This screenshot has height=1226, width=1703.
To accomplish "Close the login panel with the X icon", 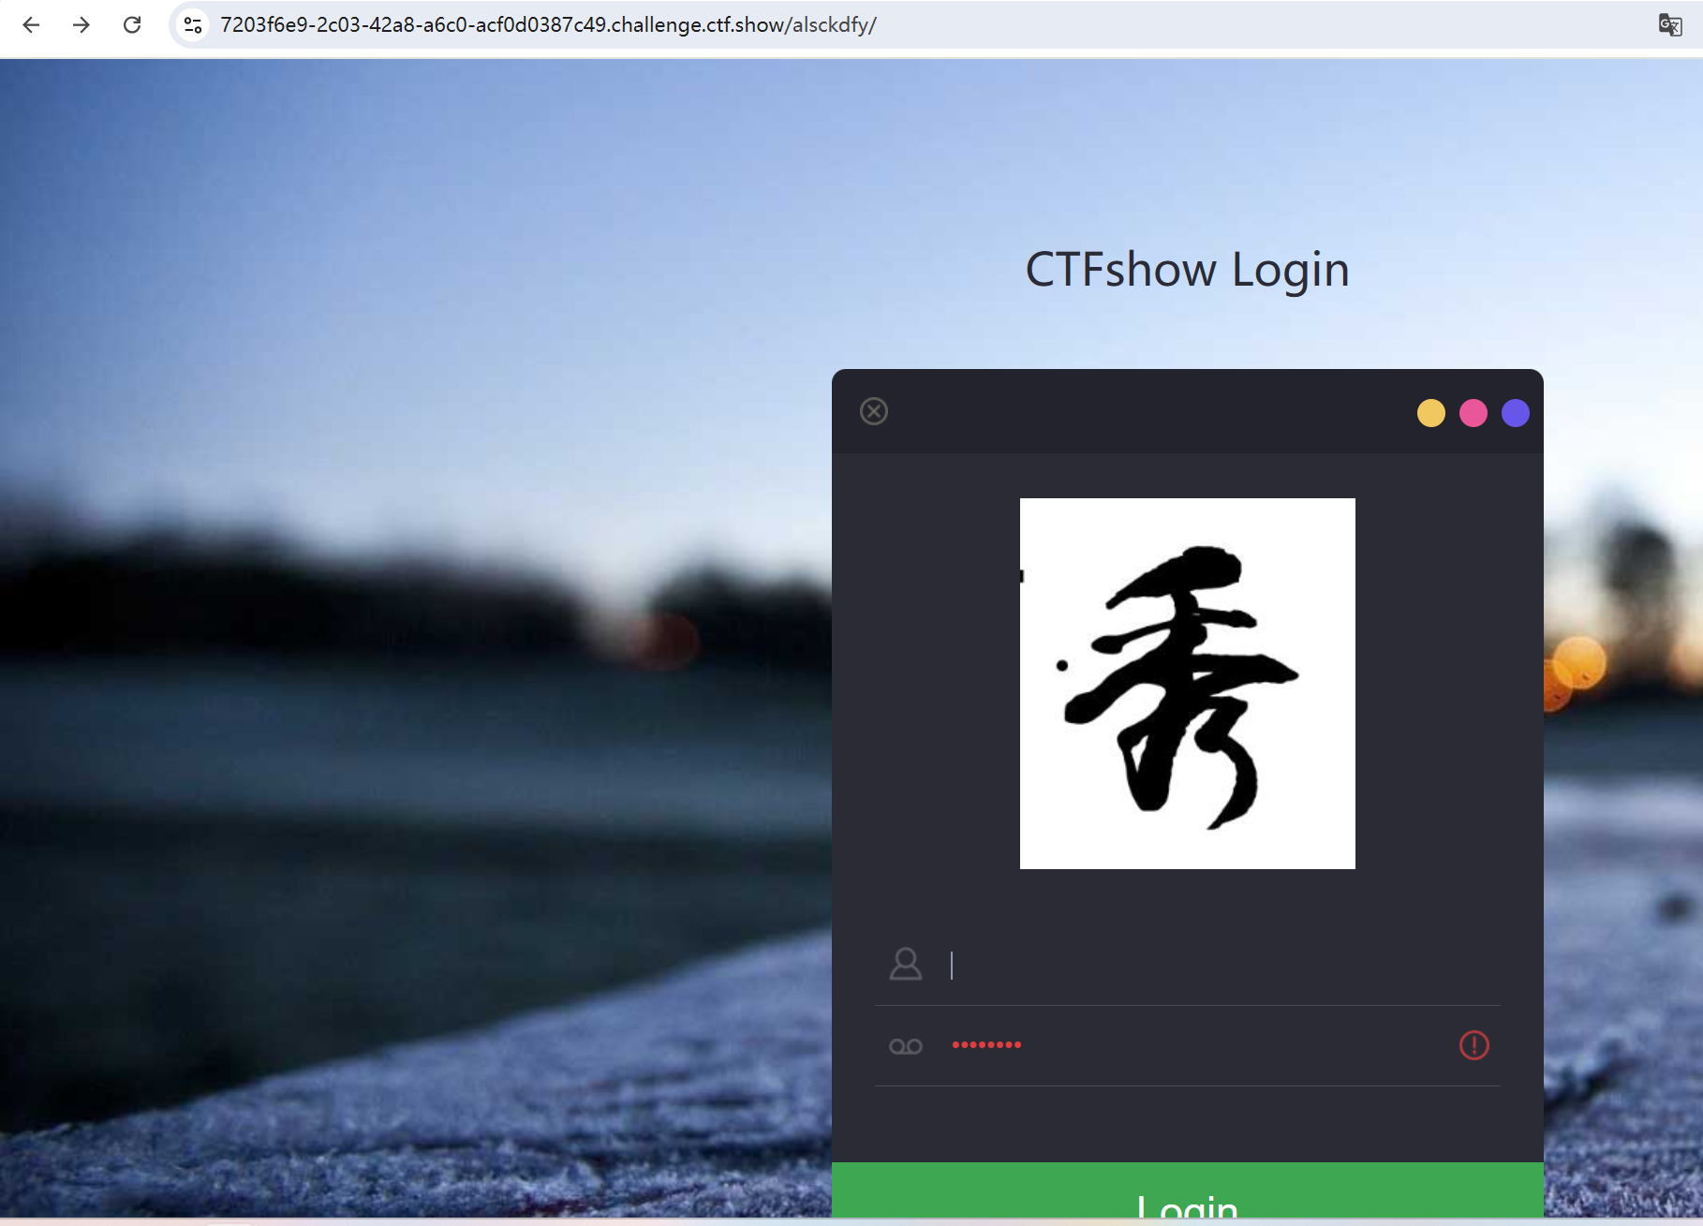I will pyautogui.click(x=874, y=411).
